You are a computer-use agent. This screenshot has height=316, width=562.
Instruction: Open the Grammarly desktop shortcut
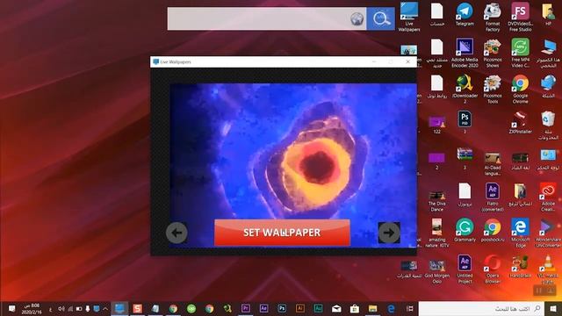465,230
